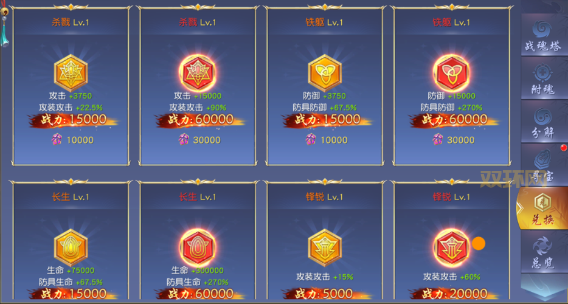Select the red 杀戮 attack emblem icon

click(x=198, y=73)
